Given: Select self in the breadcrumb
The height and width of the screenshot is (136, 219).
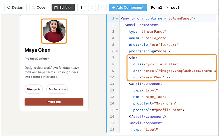Looking at the screenshot, I should 175,7.
